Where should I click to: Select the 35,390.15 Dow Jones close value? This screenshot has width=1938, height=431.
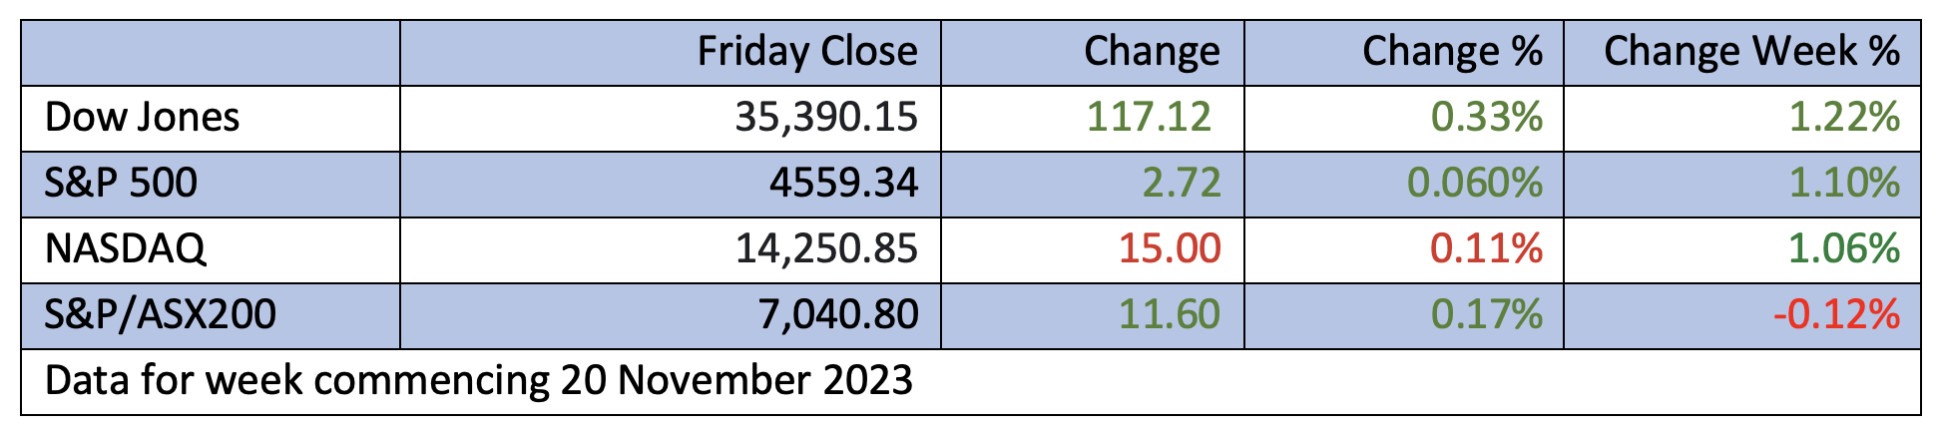(826, 118)
